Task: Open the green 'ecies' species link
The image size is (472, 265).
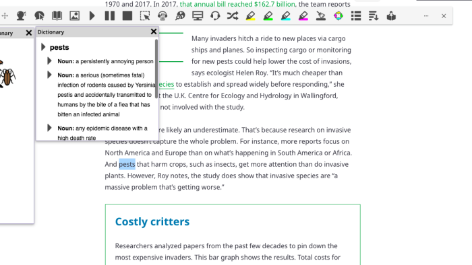Action: 167,84
